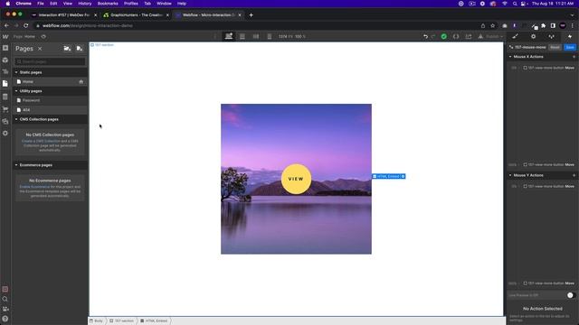The height and width of the screenshot is (325, 579).
Task: Open the Webflow W logo menu
Action: pos(5,36)
